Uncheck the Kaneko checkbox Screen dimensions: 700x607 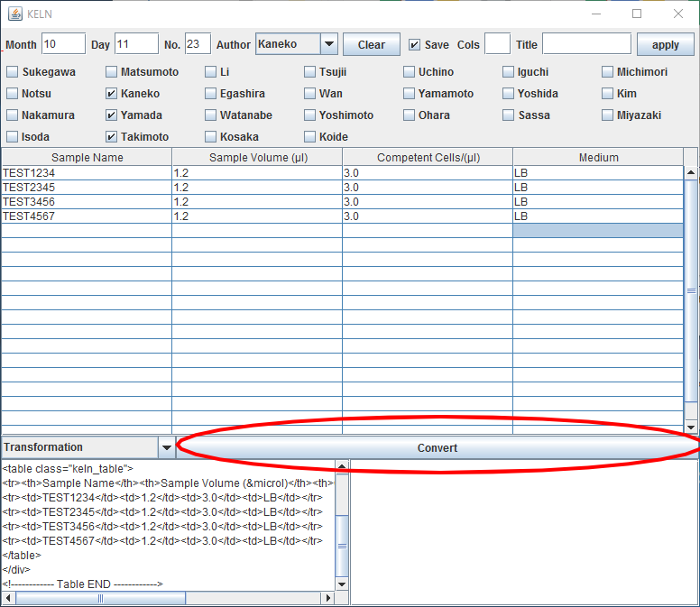111,93
